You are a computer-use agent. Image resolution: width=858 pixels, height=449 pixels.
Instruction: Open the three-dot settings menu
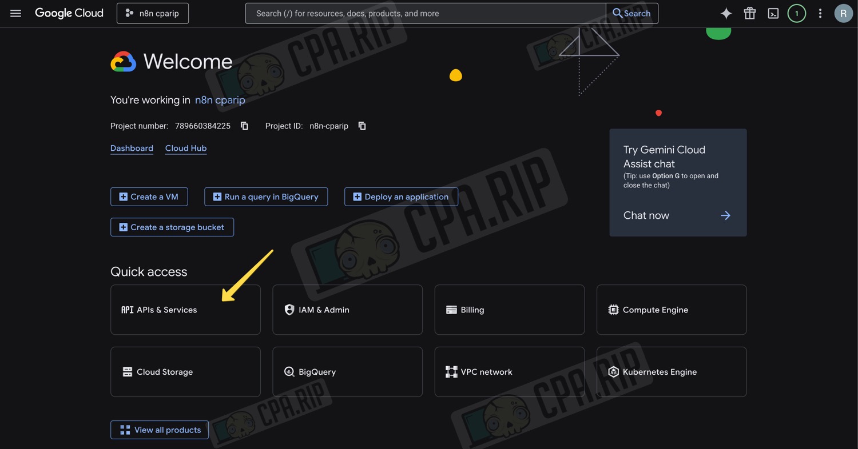click(820, 13)
